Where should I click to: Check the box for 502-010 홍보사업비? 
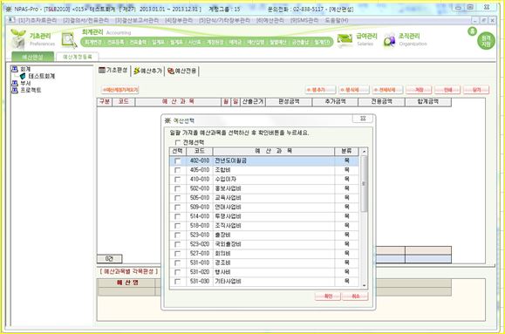tap(177, 188)
